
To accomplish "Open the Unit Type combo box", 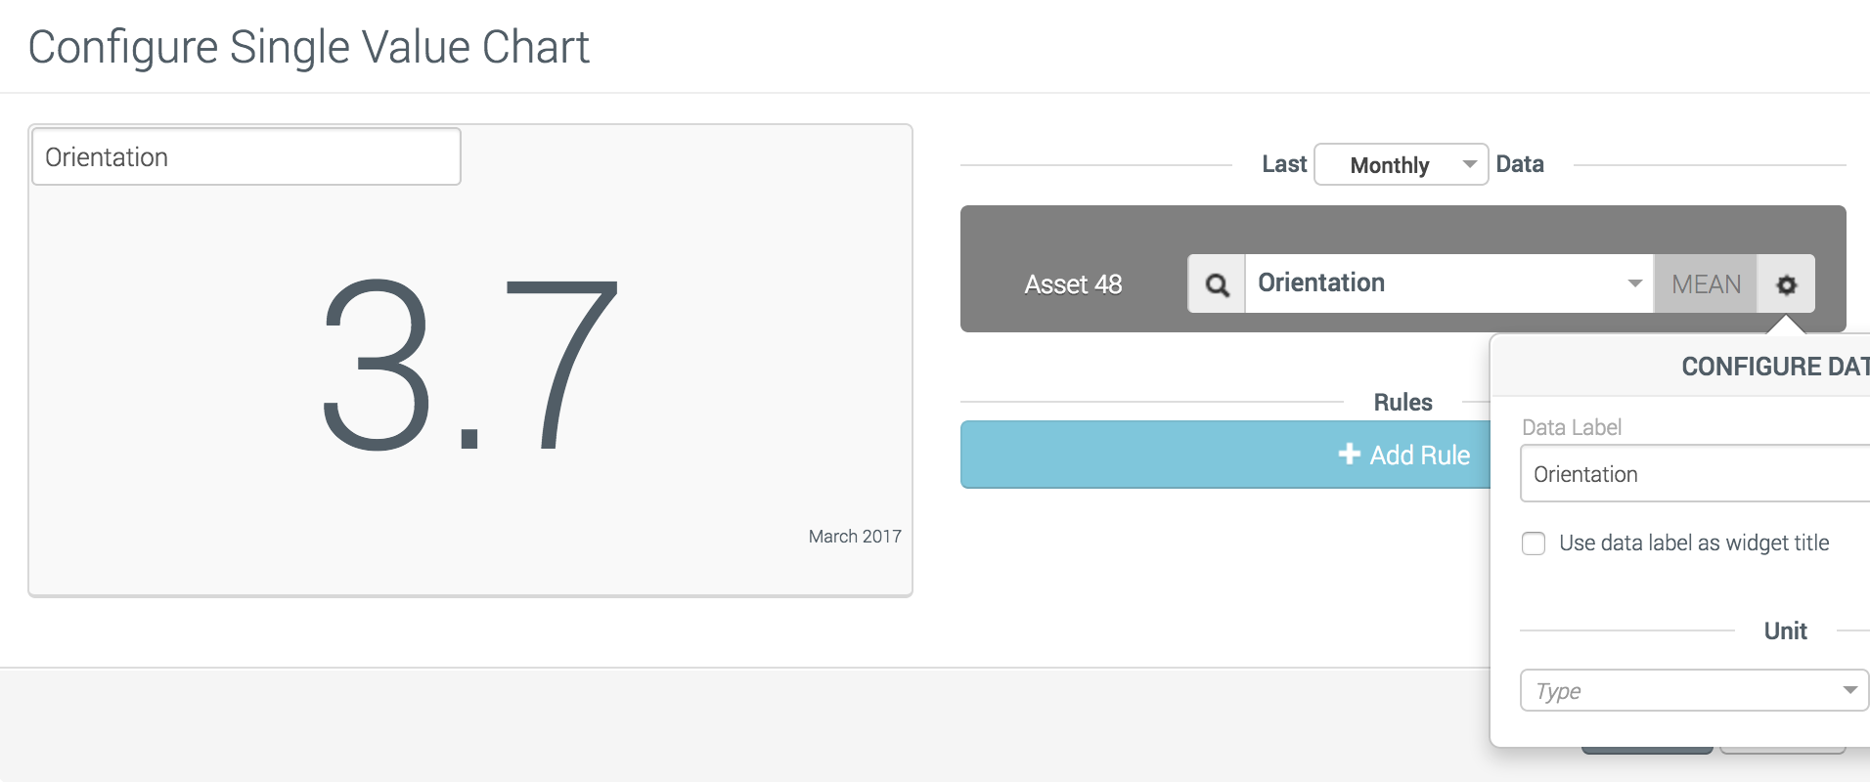I will [1682, 691].
